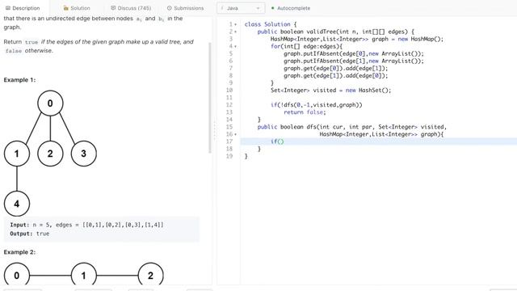Open the Java language dropdown
Viewport: 517px width, 291px height.
[241, 8]
